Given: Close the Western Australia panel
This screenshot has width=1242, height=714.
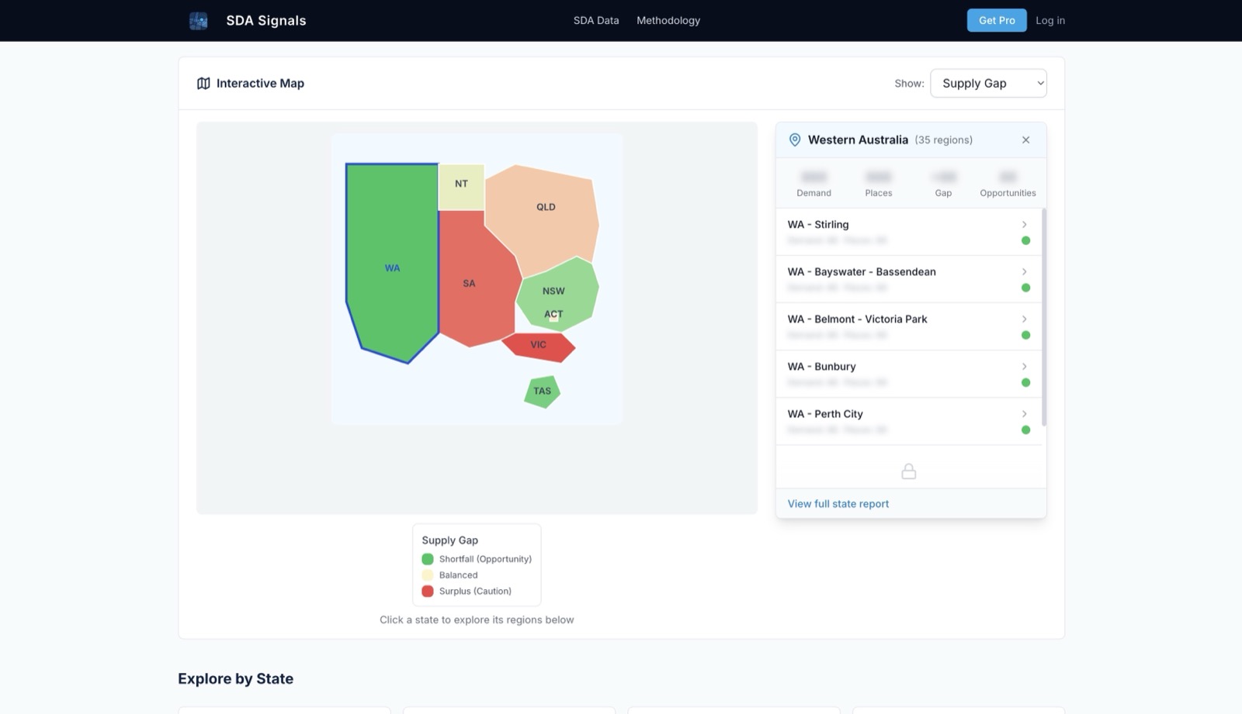Looking at the screenshot, I should pos(1025,140).
